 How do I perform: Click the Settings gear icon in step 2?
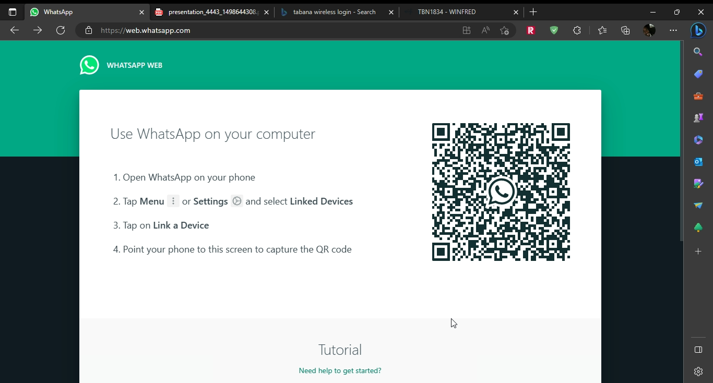237,201
